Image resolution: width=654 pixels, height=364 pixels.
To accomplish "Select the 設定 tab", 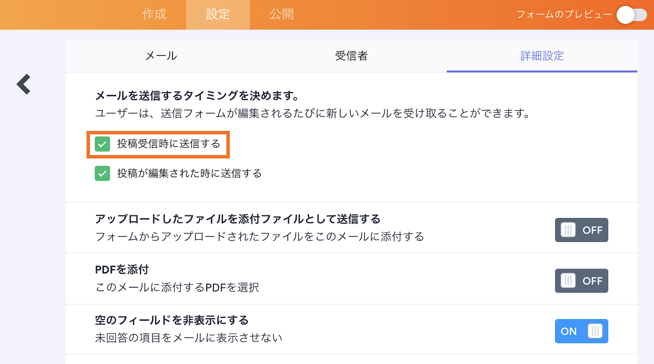I will click(x=218, y=14).
